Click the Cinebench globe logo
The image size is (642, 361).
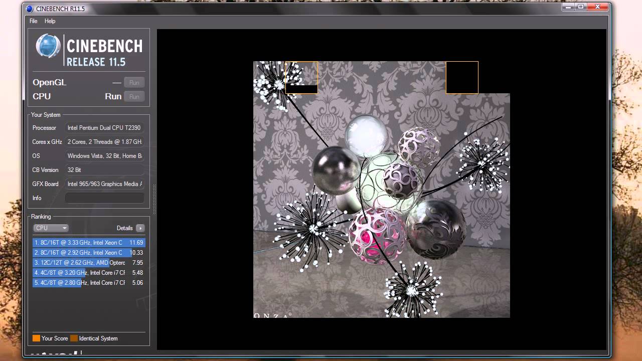click(48, 46)
